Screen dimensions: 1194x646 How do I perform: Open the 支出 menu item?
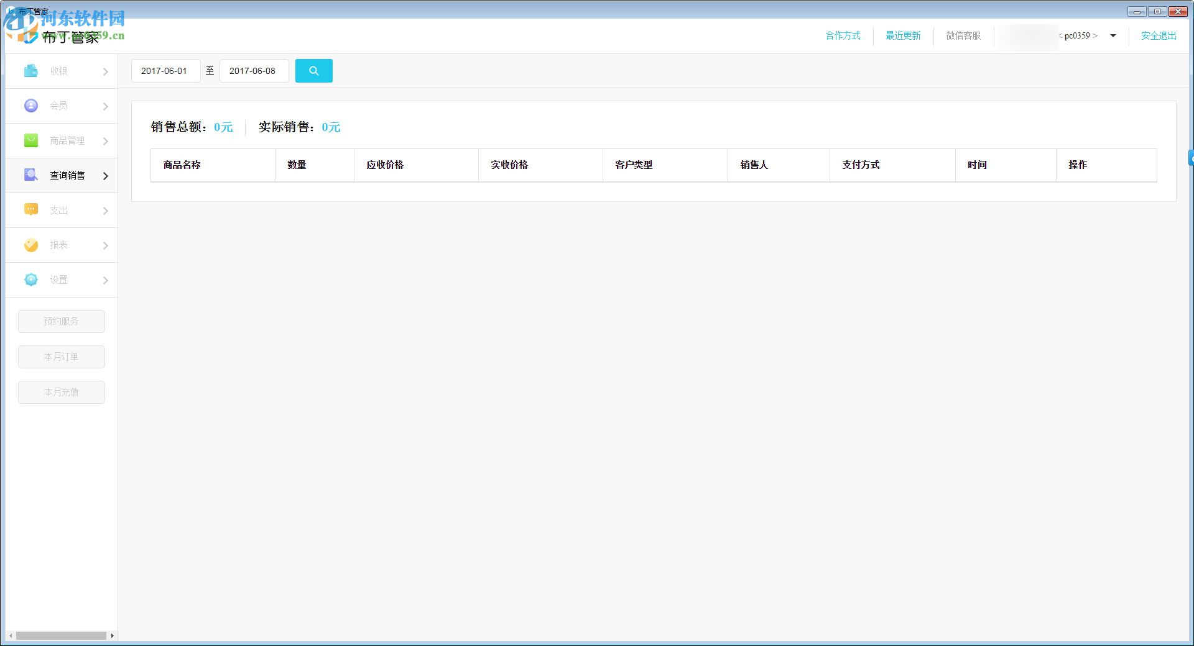click(62, 210)
